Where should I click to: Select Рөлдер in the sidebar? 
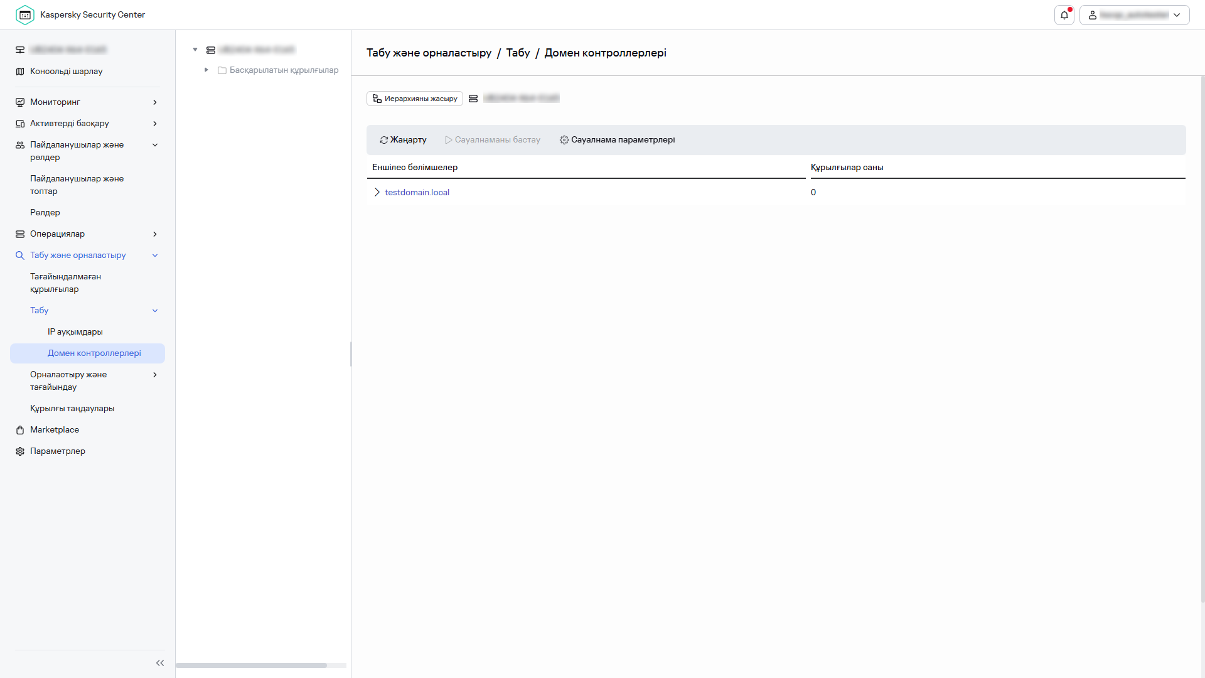(45, 213)
